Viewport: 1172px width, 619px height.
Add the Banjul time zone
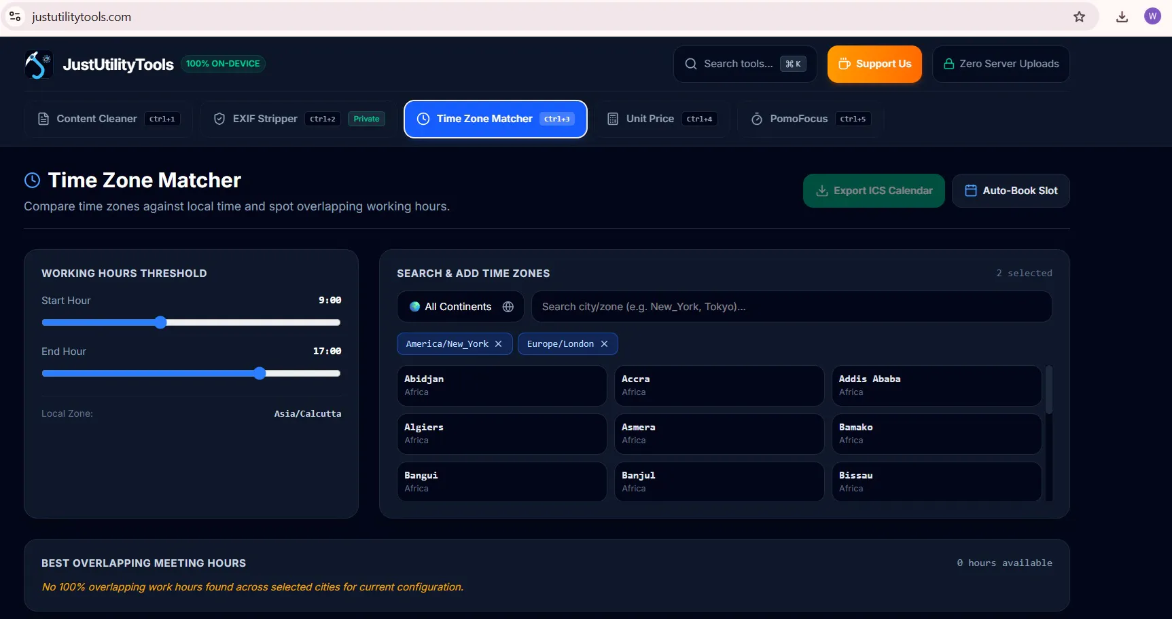(x=719, y=482)
